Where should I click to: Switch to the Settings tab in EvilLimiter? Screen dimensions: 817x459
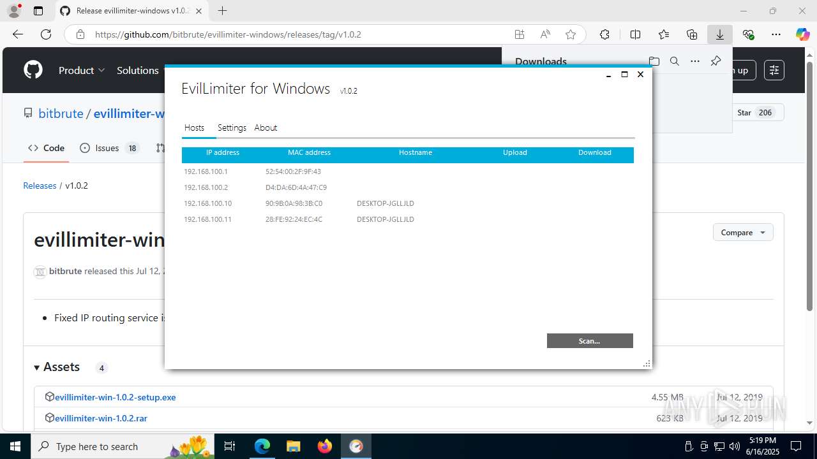(232, 127)
